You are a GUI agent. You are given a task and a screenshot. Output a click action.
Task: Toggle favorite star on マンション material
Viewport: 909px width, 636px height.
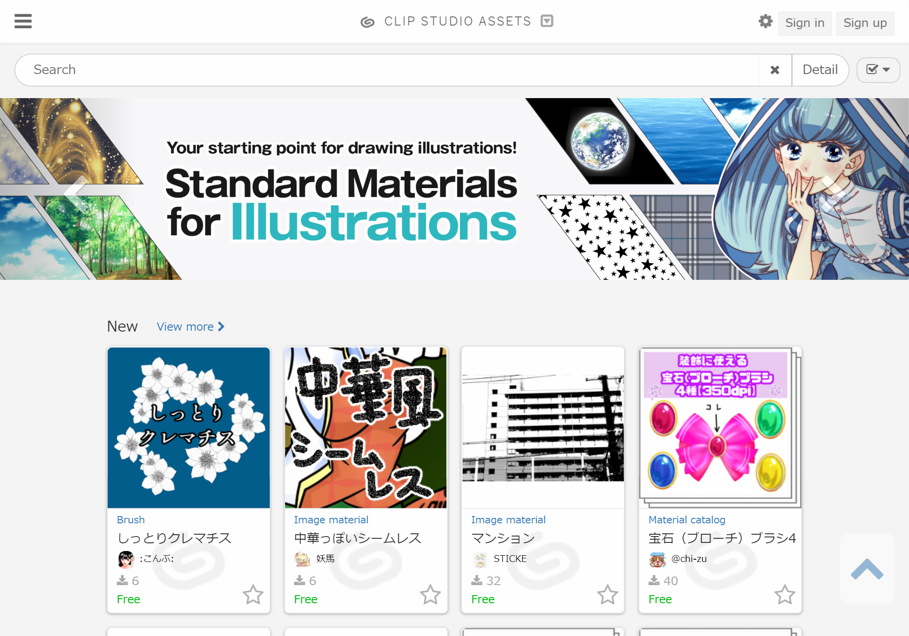click(607, 594)
